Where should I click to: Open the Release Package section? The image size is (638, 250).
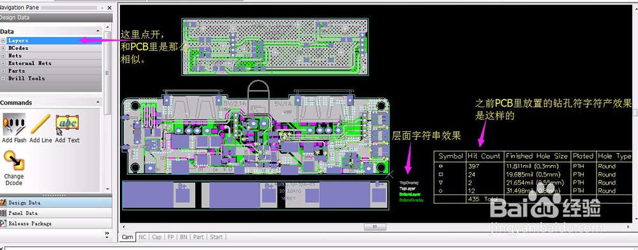56,224
